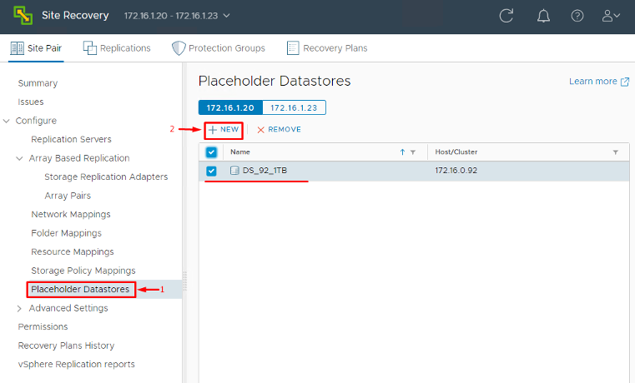Click the 172.16.0.92 host cell
The width and height of the screenshot is (635, 383).
pos(456,171)
